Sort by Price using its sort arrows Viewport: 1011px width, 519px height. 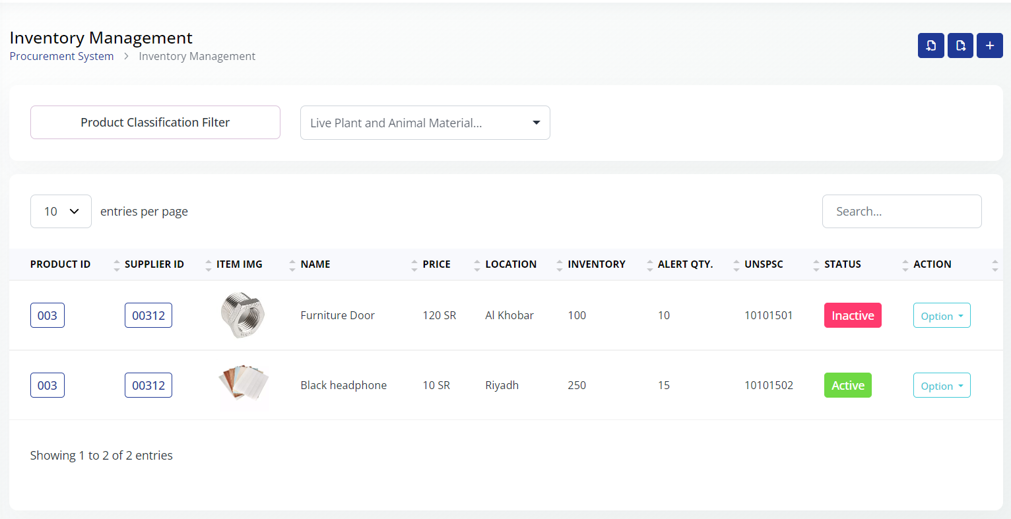click(x=476, y=265)
